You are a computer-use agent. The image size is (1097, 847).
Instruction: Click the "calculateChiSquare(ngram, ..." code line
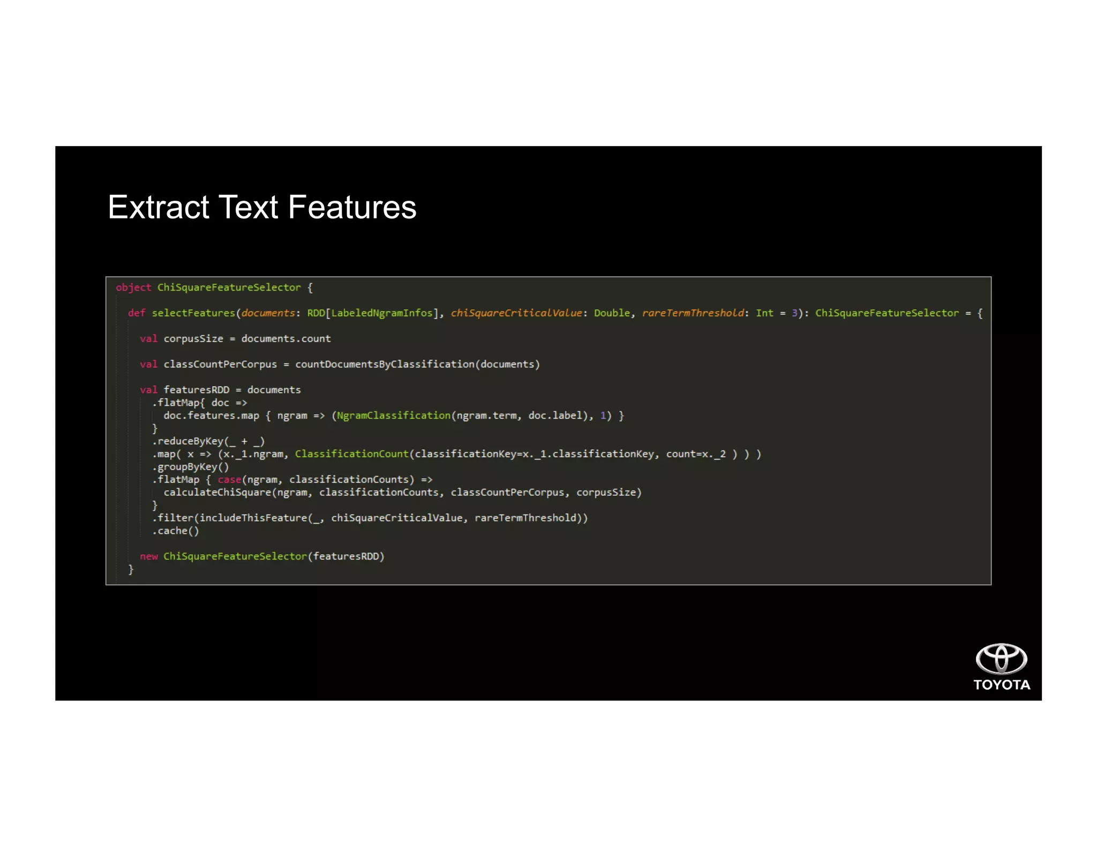402,493
